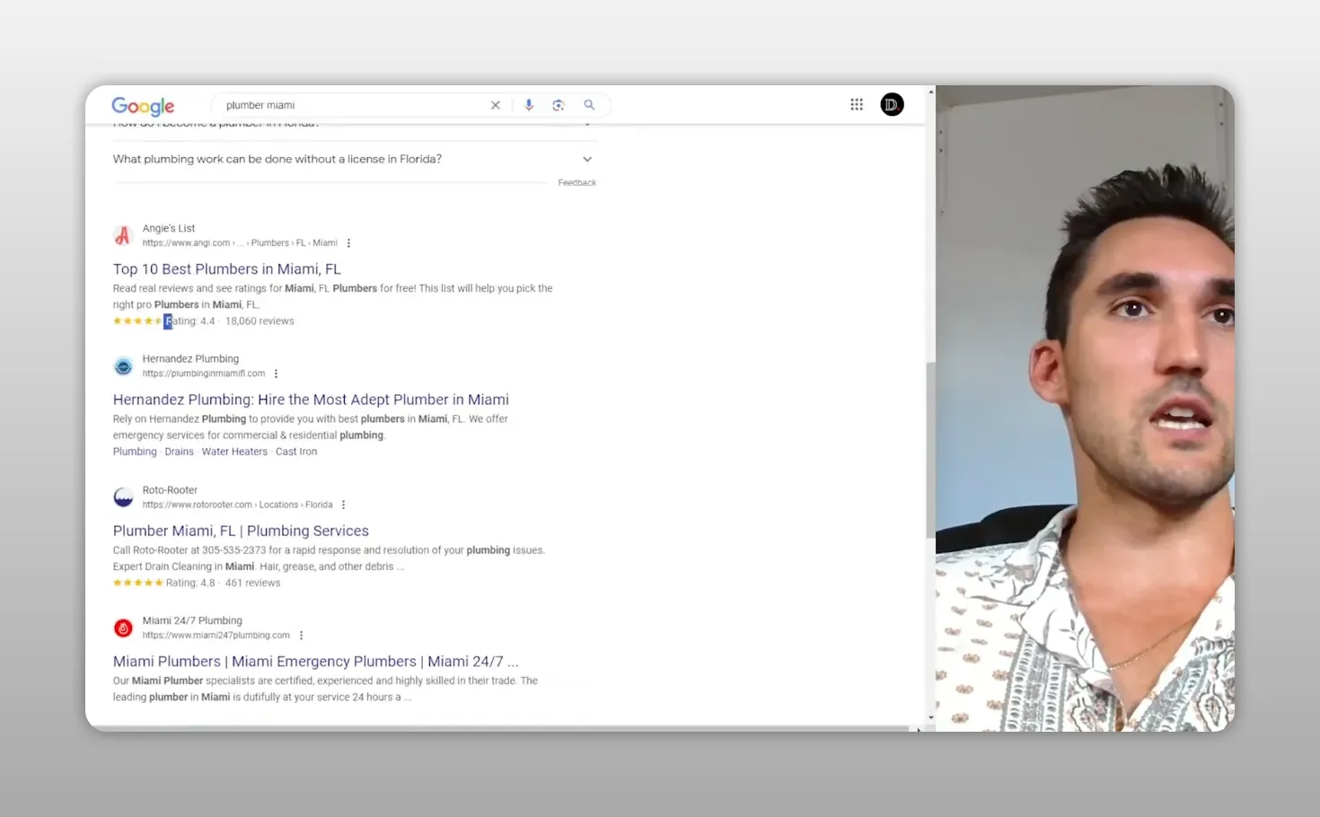Open 'Top 10 Best Plumbers in Miami, FL'
The width and height of the screenshot is (1320, 817).
[x=227, y=268]
